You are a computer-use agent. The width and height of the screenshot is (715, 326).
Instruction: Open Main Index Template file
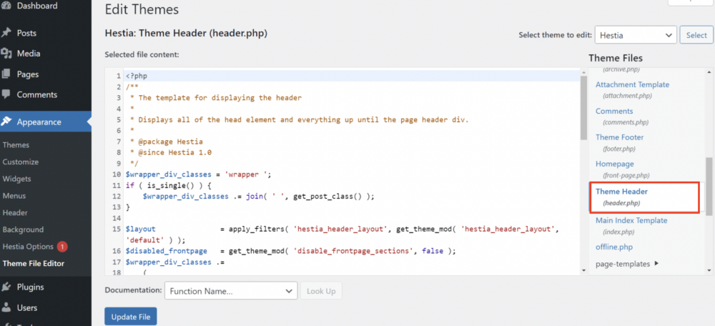631,220
